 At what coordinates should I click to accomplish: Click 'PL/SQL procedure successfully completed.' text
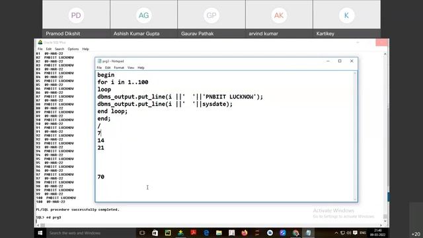pos(78,210)
